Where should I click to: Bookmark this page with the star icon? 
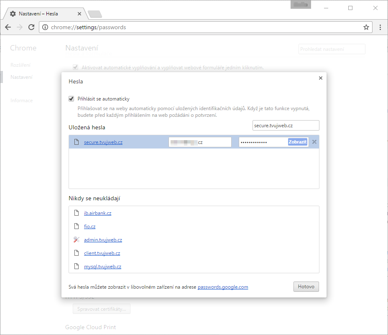pos(366,27)
